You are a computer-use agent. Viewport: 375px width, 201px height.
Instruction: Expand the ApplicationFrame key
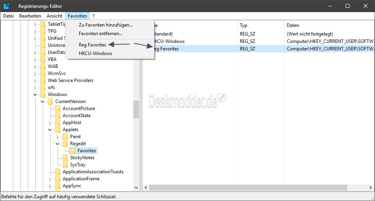point(50,179)
